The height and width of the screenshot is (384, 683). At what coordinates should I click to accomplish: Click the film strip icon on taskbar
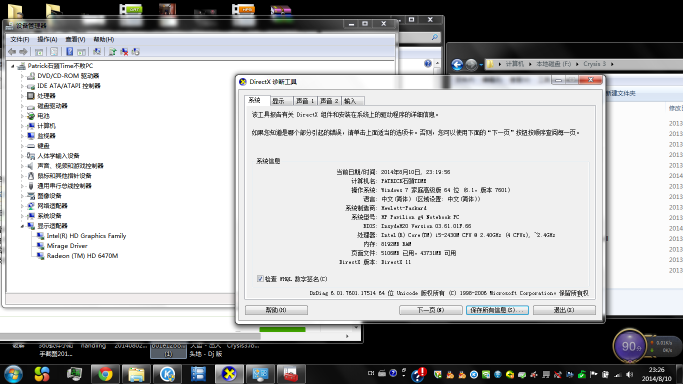click(x=198, y=373)
